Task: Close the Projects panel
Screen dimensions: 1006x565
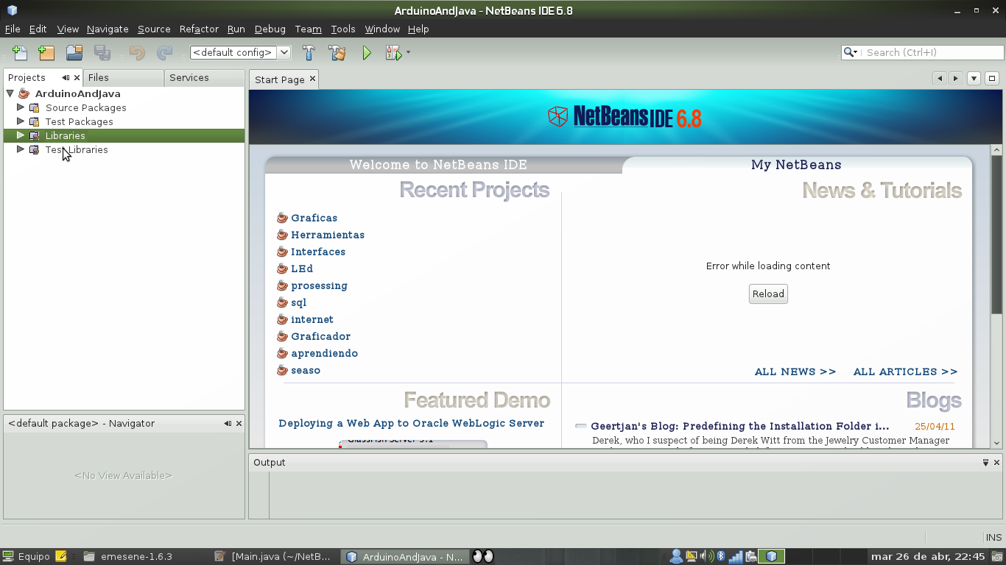Action: (77, 77)
